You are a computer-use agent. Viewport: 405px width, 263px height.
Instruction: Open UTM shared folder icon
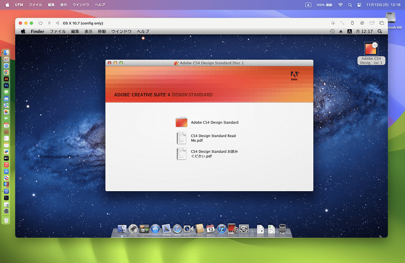pos(372,23)
